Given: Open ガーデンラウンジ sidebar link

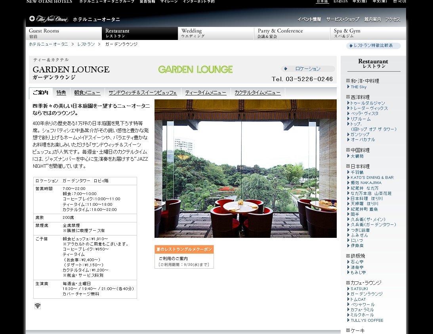Looking at the screenshot, I should pyautogui.click(x=366, y=294).
